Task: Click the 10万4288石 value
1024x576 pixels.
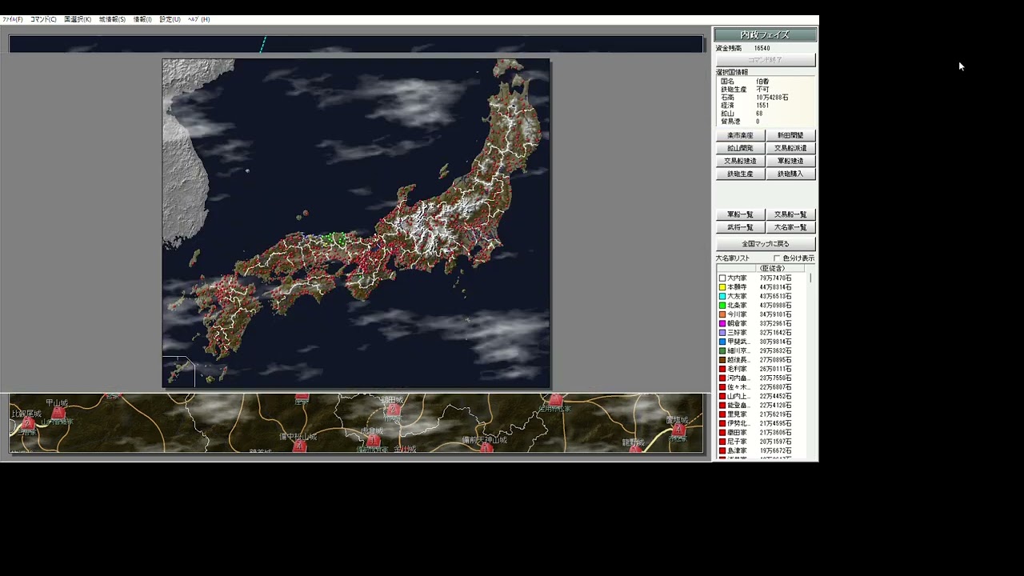Action: point(772,98)
